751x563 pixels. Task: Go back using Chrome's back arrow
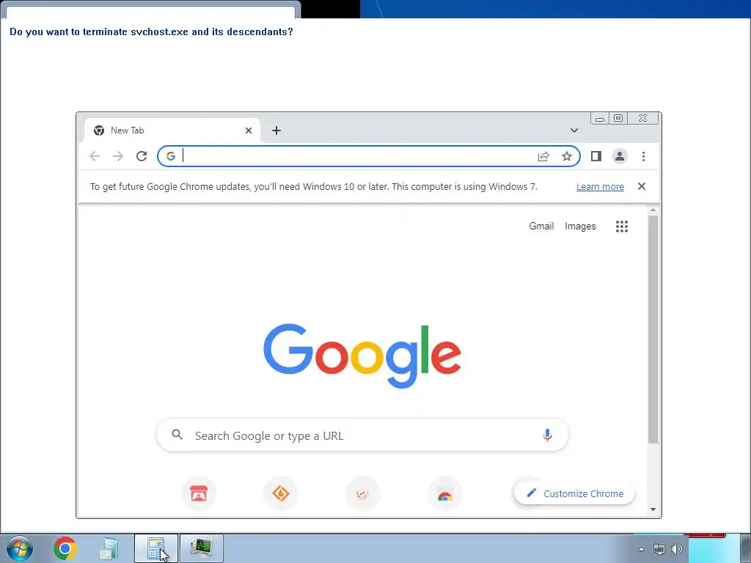[x=95, y=156]
